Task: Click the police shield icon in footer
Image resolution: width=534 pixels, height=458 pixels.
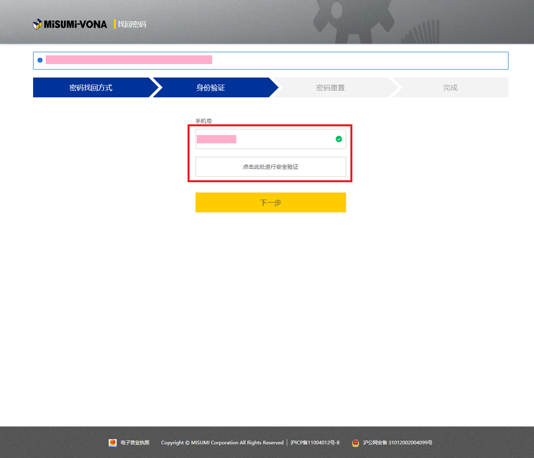Action: (355, 443)
